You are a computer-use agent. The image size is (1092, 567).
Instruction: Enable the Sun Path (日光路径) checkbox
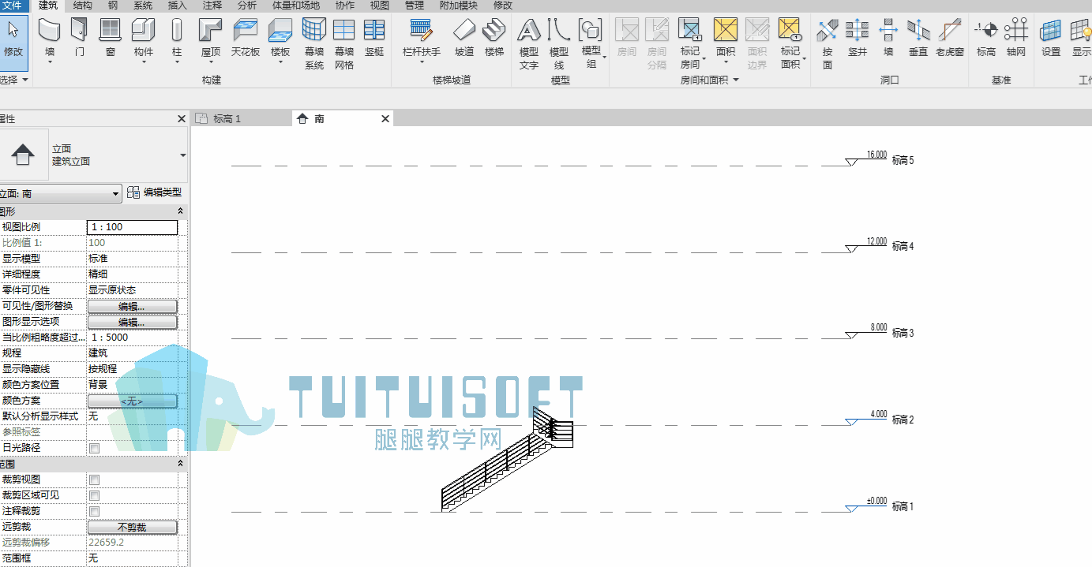[94, 448]
